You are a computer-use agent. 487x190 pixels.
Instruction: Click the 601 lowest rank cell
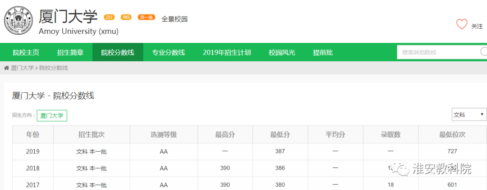click(452, 185)
